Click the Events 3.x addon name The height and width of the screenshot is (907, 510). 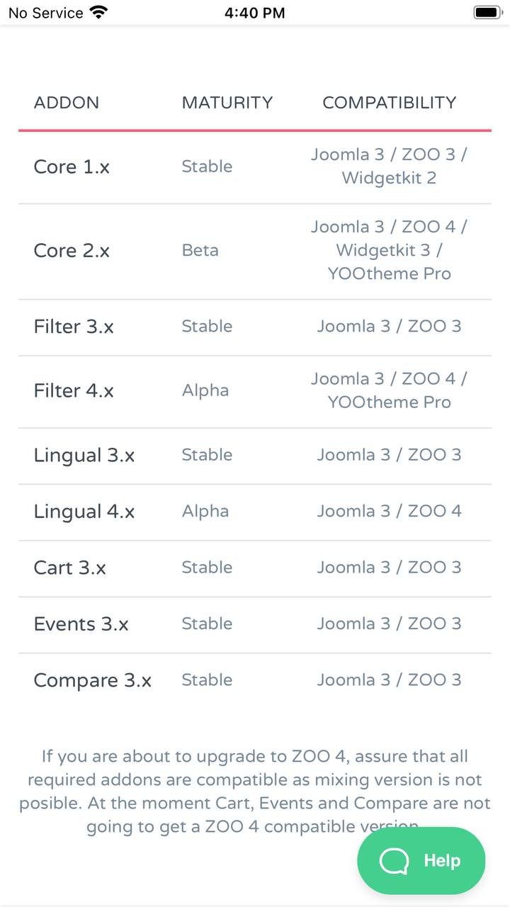tap(81, 624)
